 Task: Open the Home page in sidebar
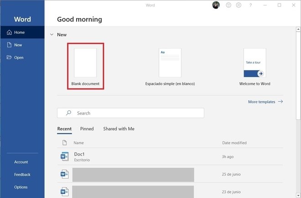click(22, 32)
